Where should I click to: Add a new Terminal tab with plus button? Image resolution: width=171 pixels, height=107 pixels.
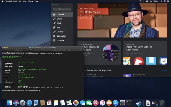click(83, 50)
